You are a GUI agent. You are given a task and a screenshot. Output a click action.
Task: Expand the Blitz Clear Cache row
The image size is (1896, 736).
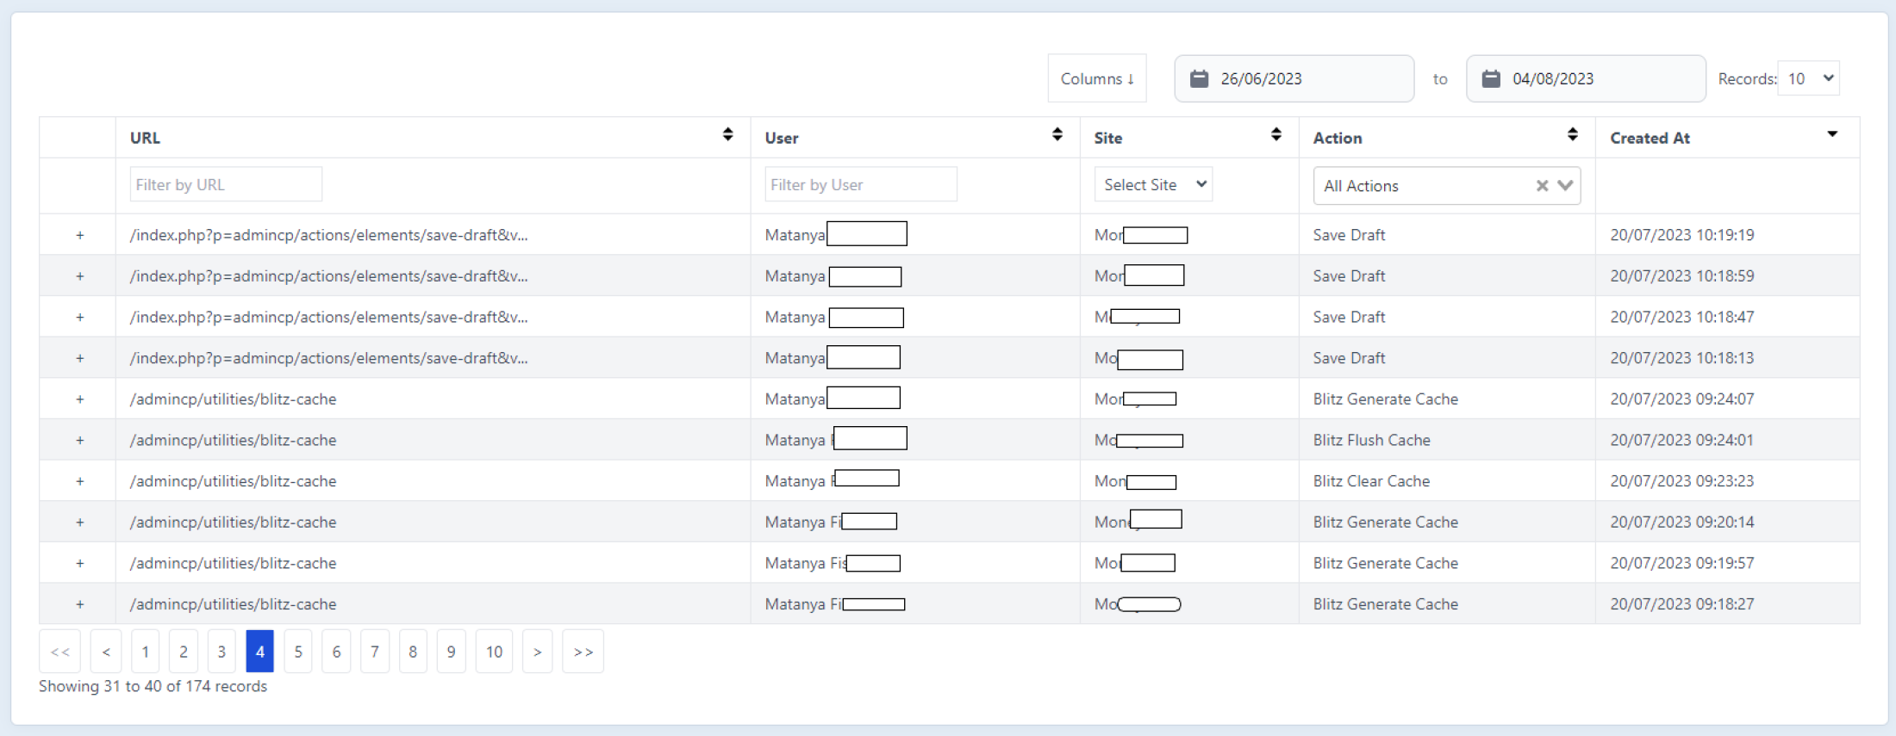coord(79,481)
